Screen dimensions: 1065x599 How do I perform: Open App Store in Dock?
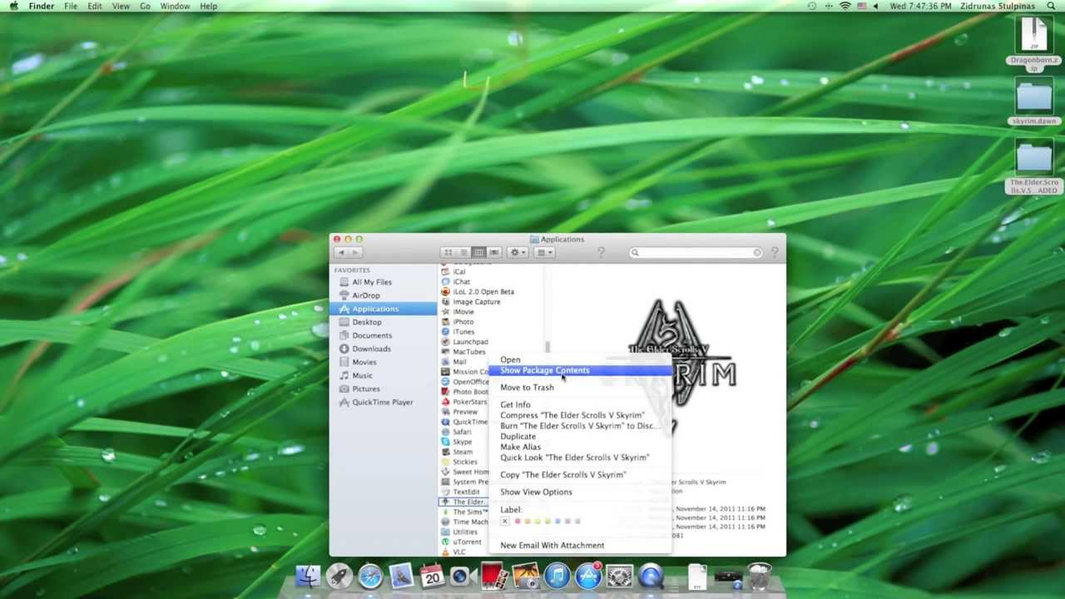[588, 576]
